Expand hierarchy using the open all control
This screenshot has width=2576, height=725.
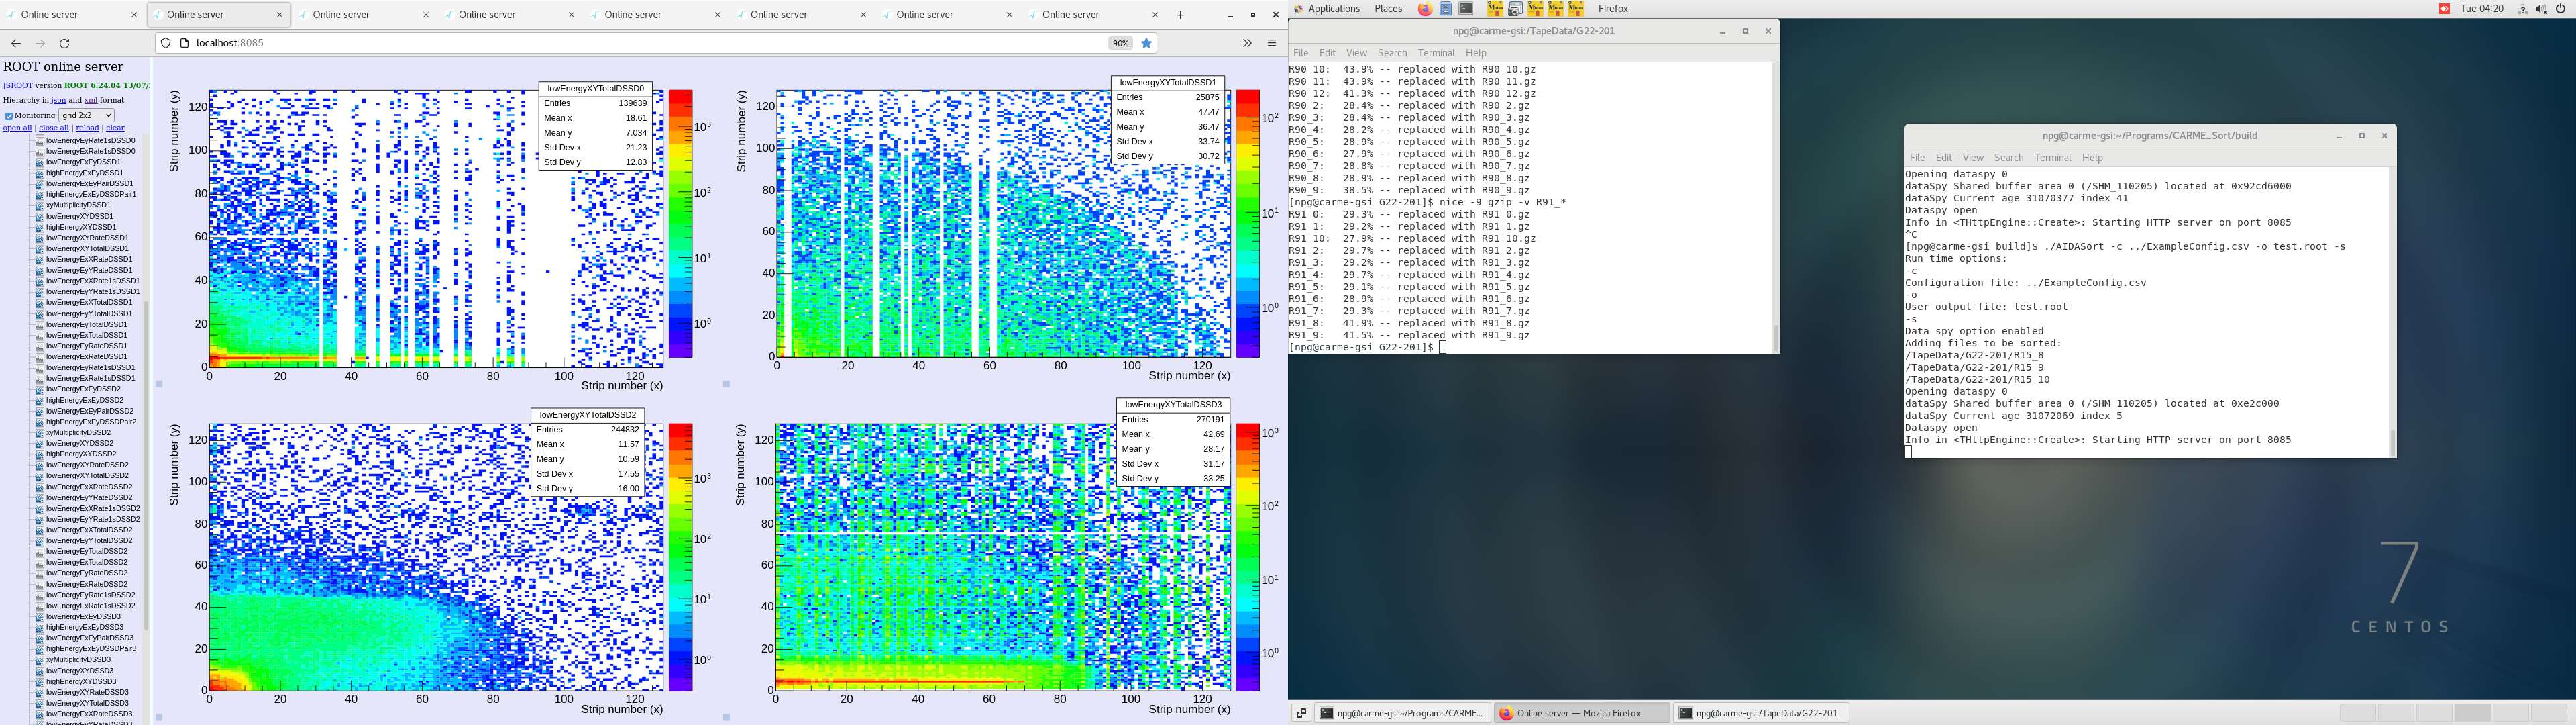16,127
